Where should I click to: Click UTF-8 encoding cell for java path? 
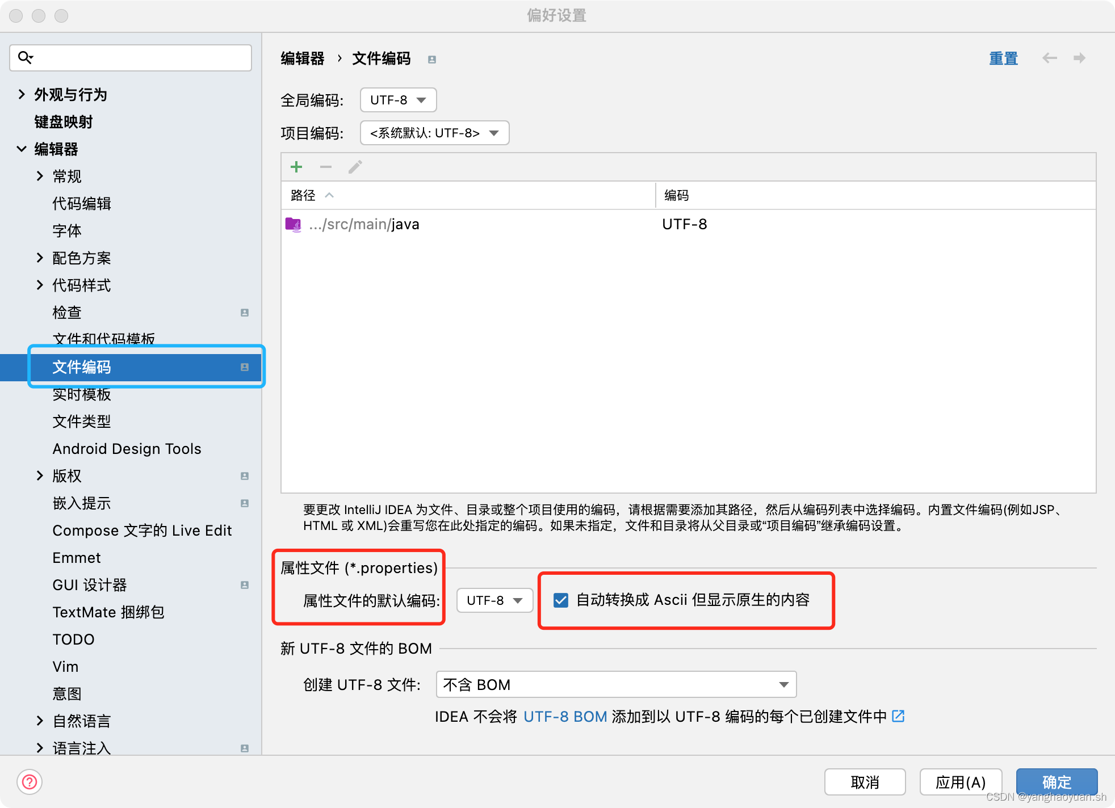point(685,225)
